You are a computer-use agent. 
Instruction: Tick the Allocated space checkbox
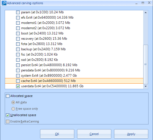pos(8,96)
